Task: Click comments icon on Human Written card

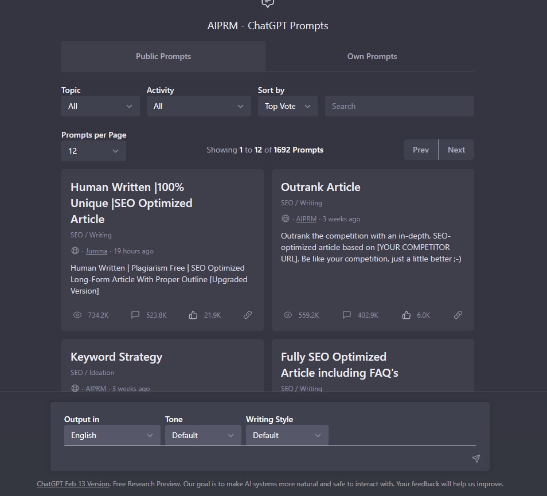Action: pyautogui.click(x=135, y=315)
